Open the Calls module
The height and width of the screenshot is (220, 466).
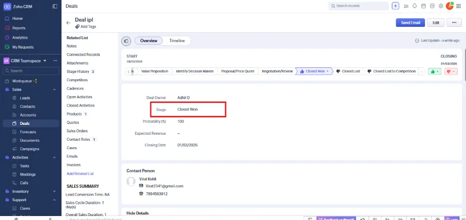click(24, 183)
